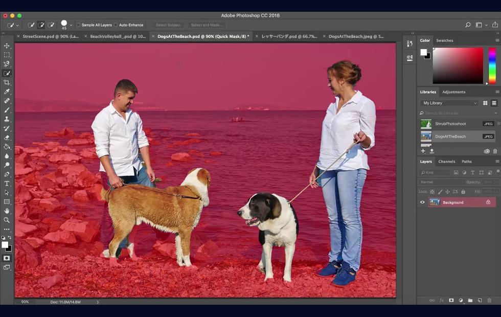Toggle Quick Mask mode icon
This screenshot has width=501, height=317.
pyautogui.click(x=7, y=258)
